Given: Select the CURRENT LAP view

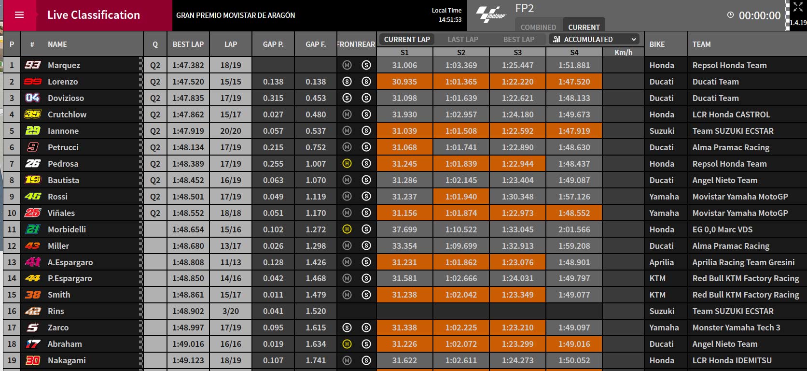Looking at the screenshot, I should pyautogui.click(x=406, y=40).
